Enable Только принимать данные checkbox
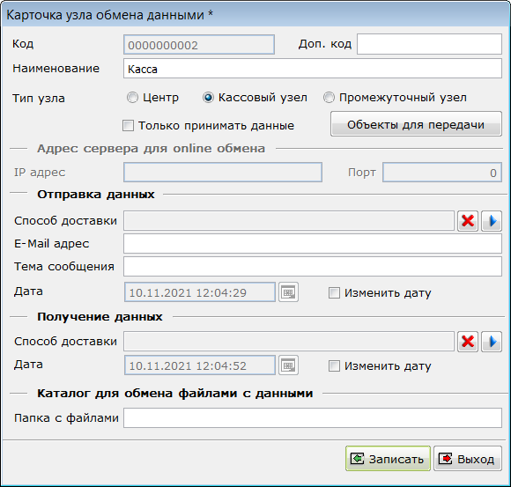The height and width of the screenshot is (487, 511). tap(128, 125)
